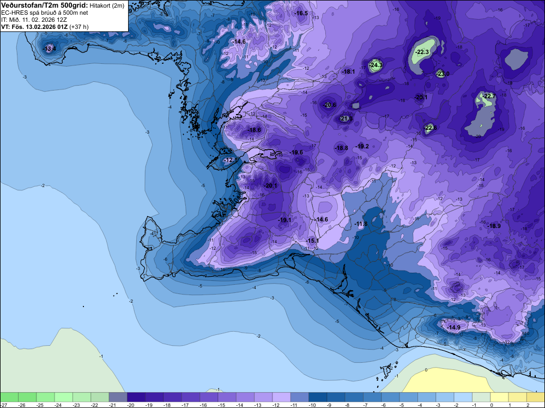
Task: Click the '-15.1' temperature label
Action: (312, 241)
